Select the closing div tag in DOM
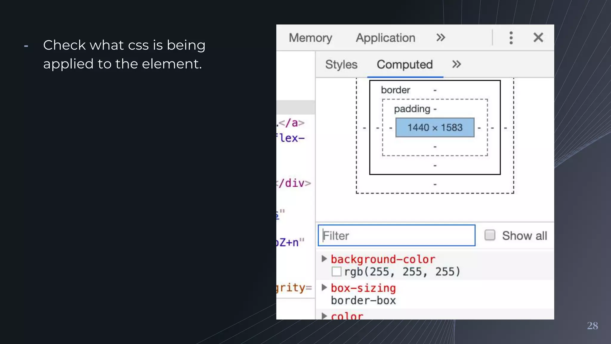The height and width of the screenshot is (344, 611). [x=294, y=183]
